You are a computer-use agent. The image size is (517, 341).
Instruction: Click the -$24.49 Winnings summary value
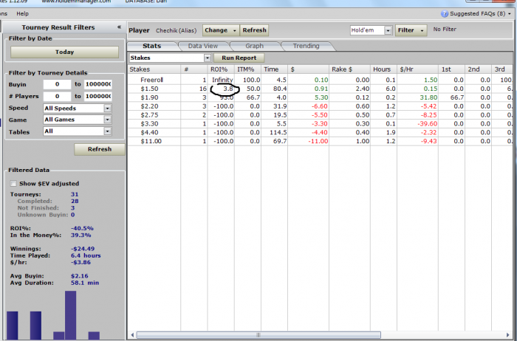(x=83, y=249)
